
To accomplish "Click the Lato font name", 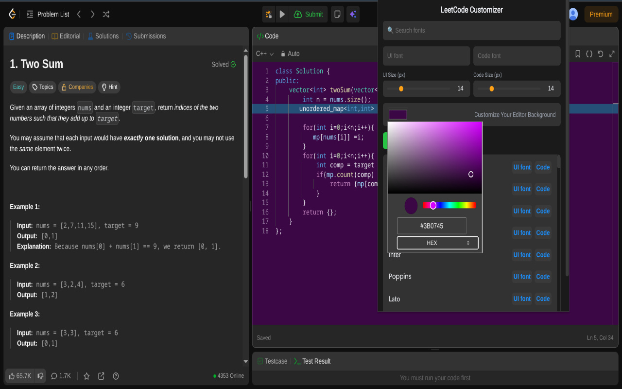I will click(x=395, y=299).
